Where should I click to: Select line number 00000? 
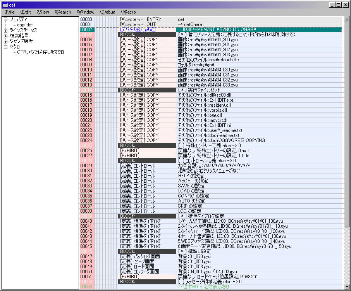(86, 19)
